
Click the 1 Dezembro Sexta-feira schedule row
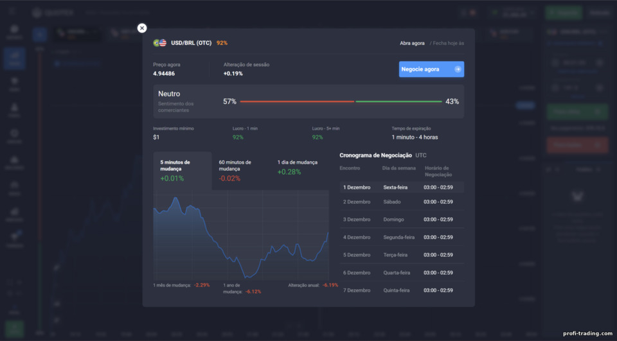point(402,188)
